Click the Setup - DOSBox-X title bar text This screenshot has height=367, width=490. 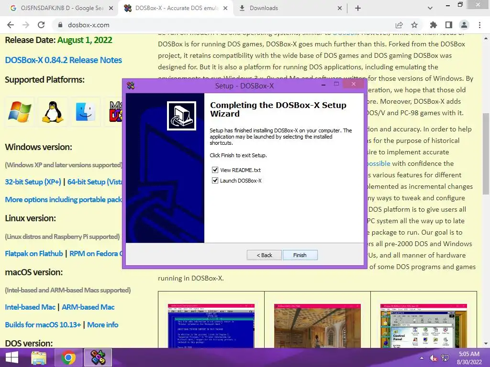245,86
